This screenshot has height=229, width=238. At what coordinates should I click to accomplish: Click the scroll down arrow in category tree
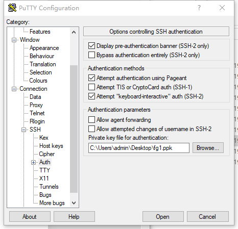(x=74, y=203)
